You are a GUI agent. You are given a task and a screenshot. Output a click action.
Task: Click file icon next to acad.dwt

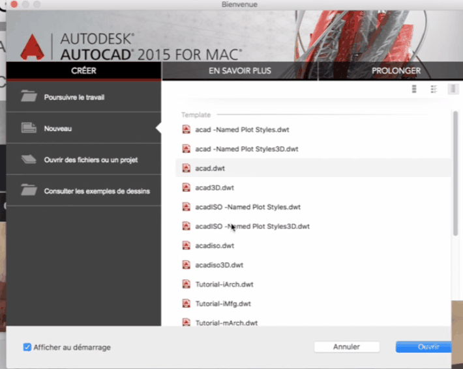point(186,168)
